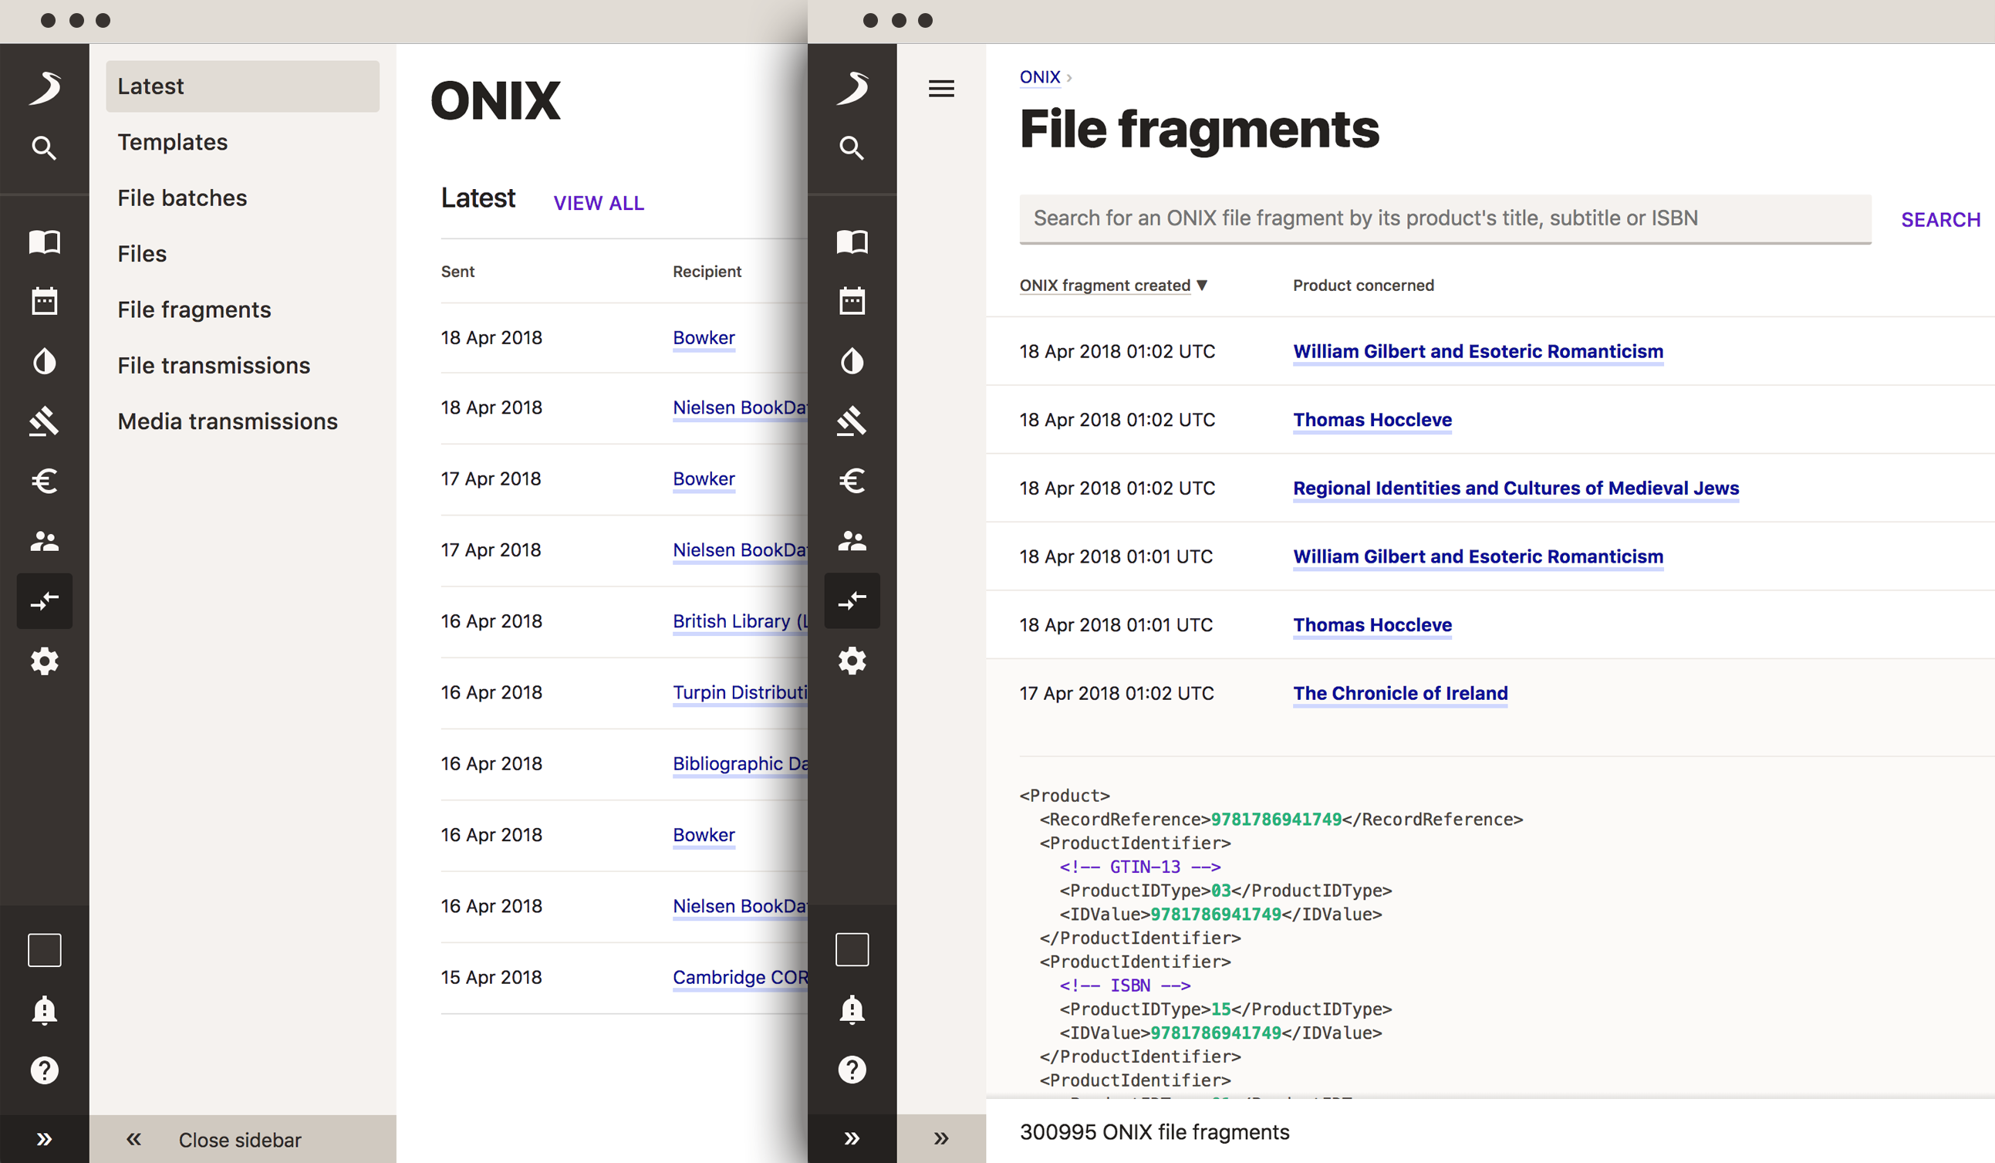1995x1163 pixels.
Task: Click the book/catalog icon in sidebar
Action: point(44,237)
